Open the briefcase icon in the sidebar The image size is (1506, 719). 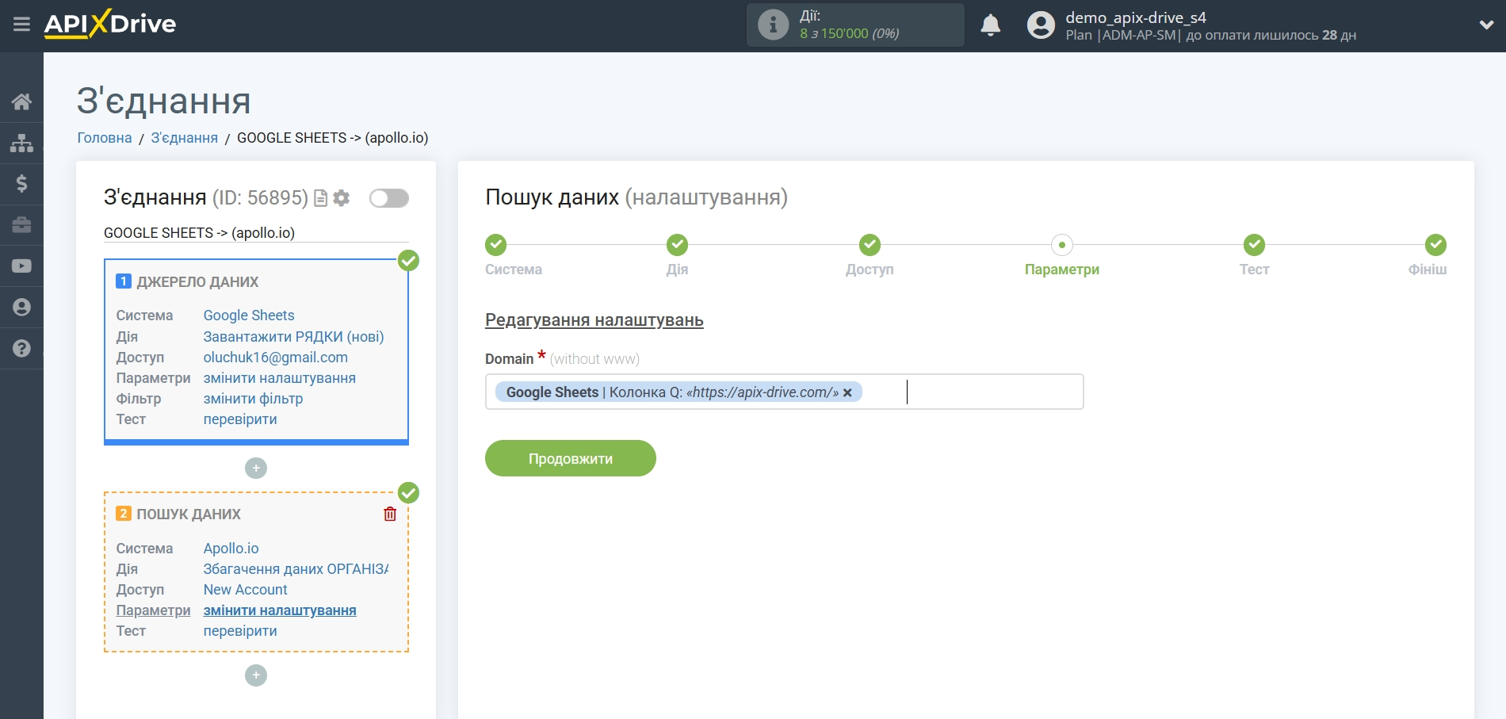[21, 225]
